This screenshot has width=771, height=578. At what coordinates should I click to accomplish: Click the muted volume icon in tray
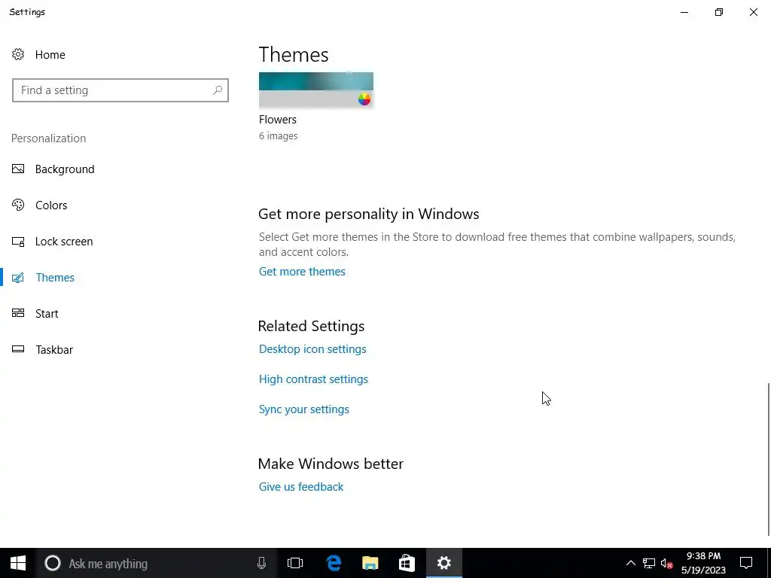tap(667, 563)
